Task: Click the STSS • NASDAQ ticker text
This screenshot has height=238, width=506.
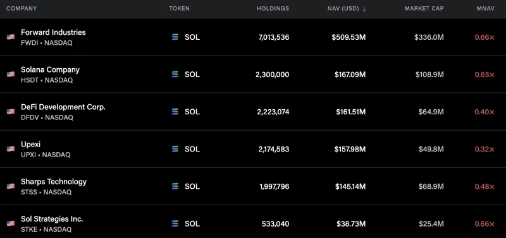Action: (46, 193)
